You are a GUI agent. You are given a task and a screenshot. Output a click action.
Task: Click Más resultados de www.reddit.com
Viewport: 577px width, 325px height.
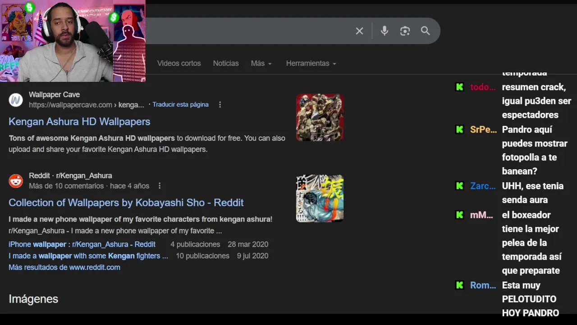coord(64,267)
